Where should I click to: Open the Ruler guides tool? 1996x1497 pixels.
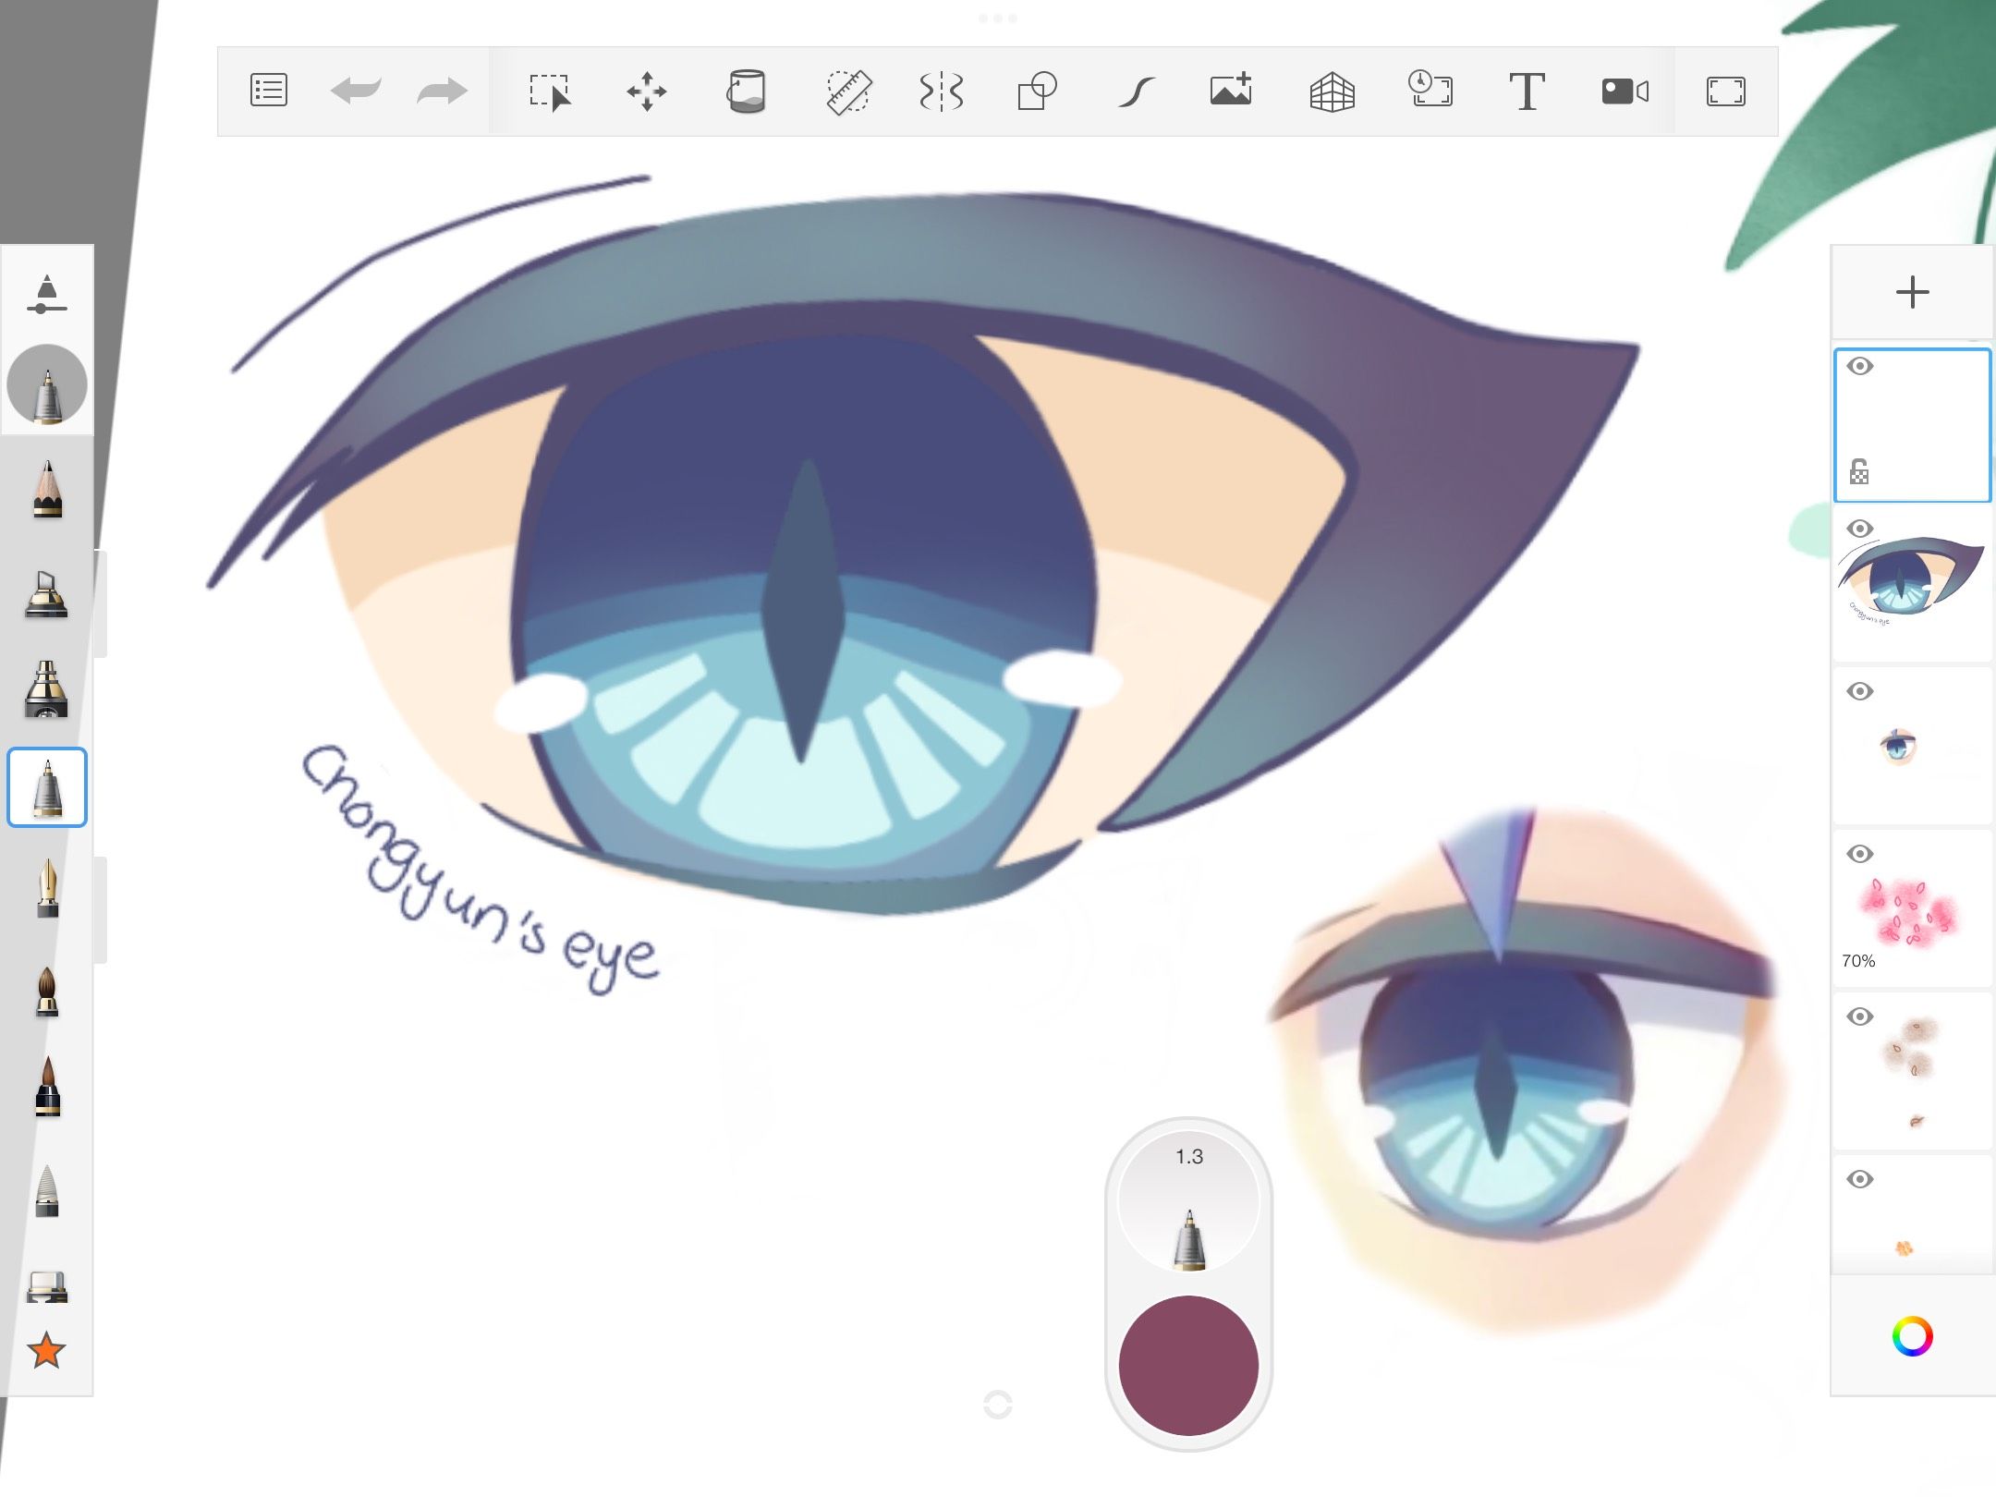[x=848, y=91]
